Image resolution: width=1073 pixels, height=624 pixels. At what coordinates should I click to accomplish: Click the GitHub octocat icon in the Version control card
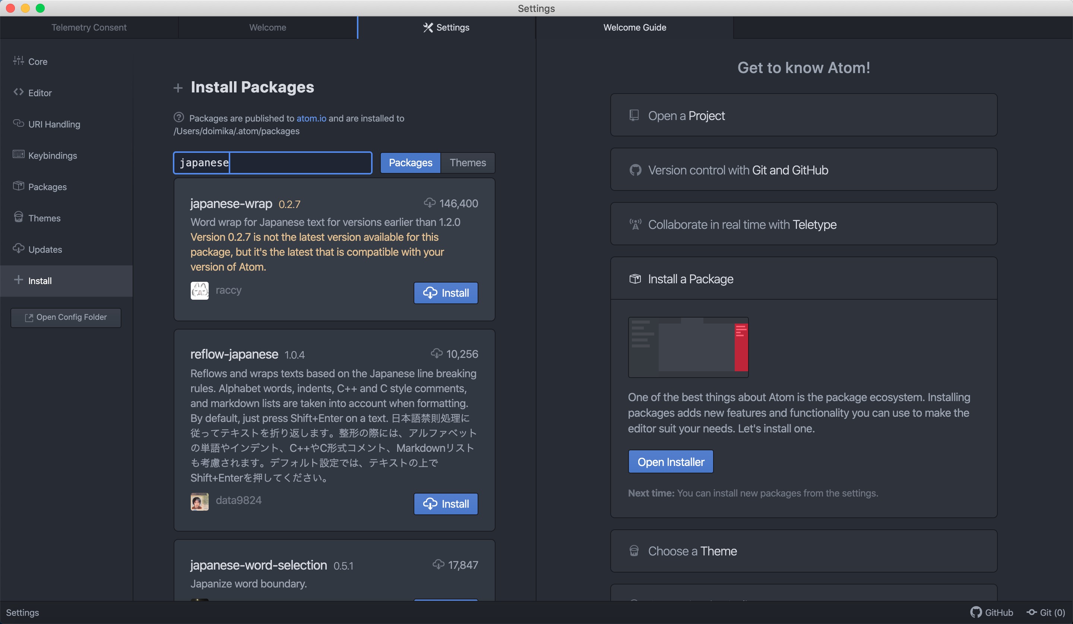tap(635, 170)
